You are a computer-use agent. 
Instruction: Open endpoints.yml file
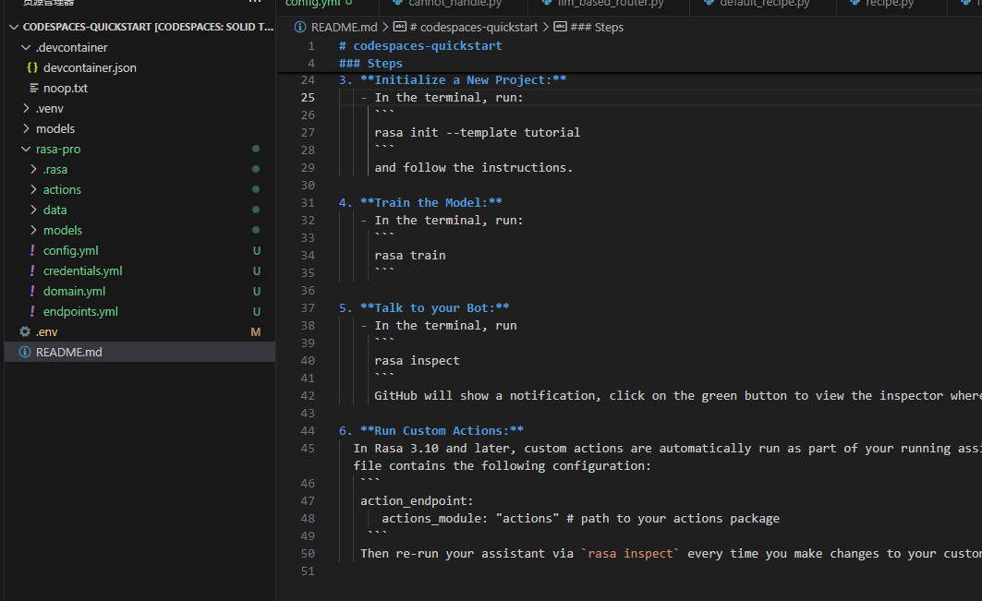pyautogui.click(x=80, y=311)
